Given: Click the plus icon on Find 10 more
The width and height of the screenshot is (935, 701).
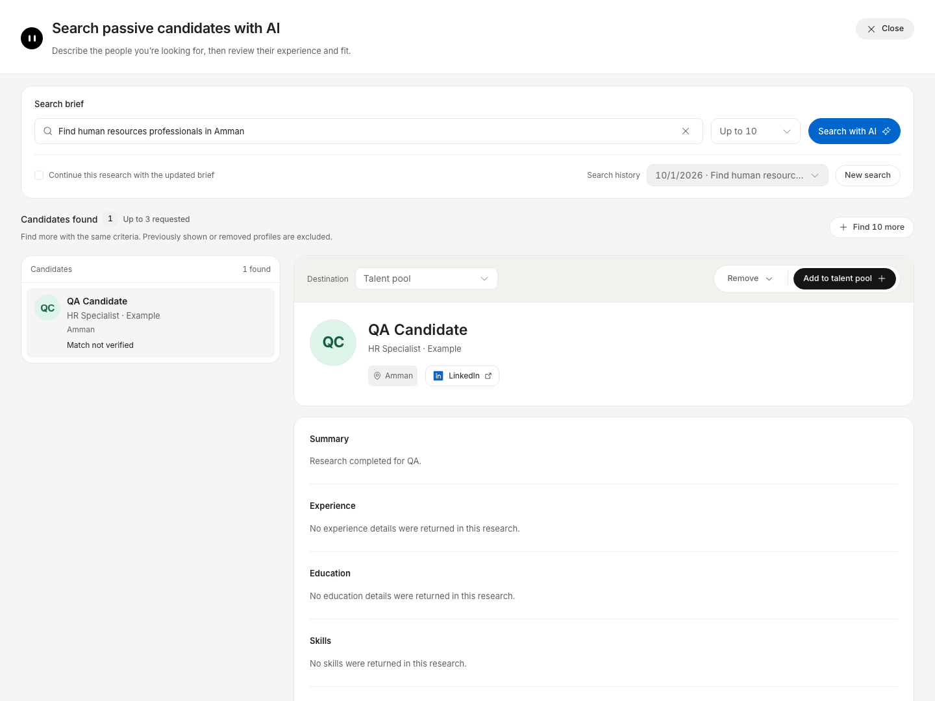Looking at the screenshot, I should click(843, 227).
